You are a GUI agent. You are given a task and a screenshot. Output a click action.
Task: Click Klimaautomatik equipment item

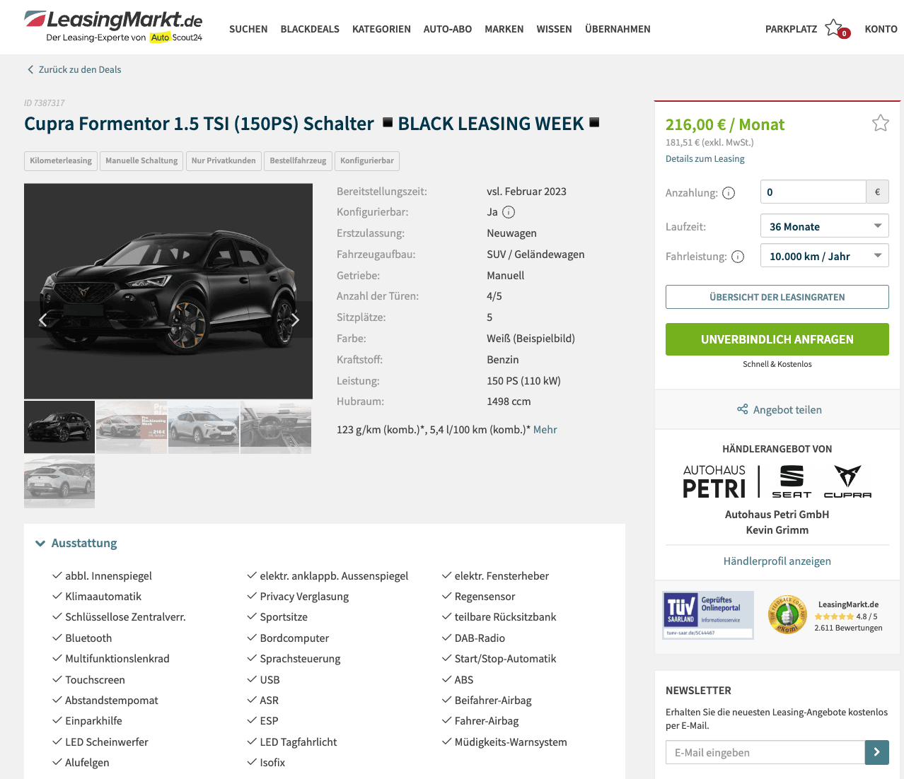(x=103, y=596)
